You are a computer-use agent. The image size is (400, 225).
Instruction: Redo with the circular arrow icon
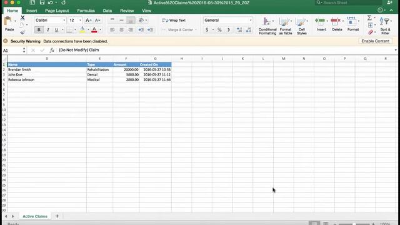coord(63,2)
